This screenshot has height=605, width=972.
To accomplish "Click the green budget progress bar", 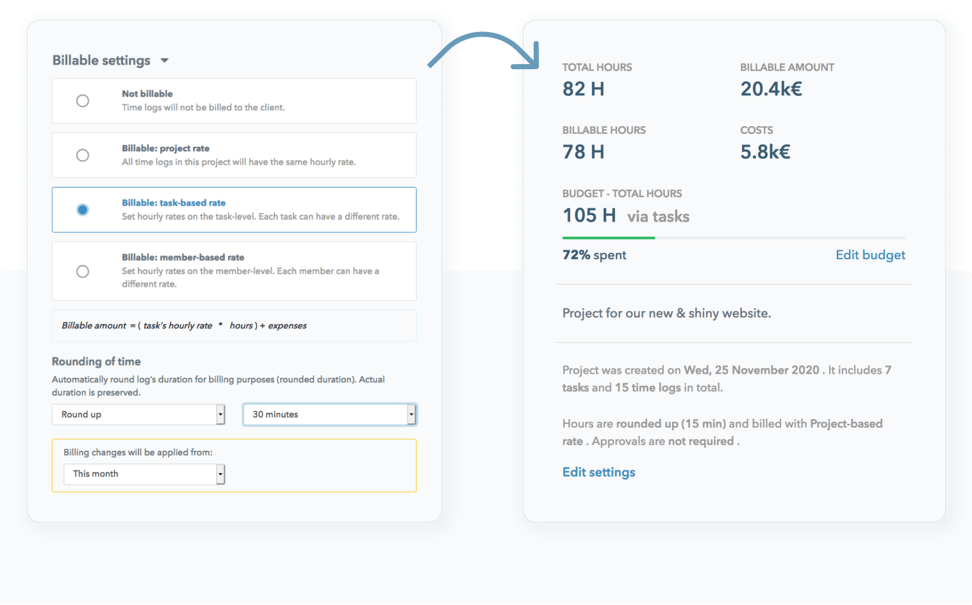I will pyautogui.click(x=607, y=238).
